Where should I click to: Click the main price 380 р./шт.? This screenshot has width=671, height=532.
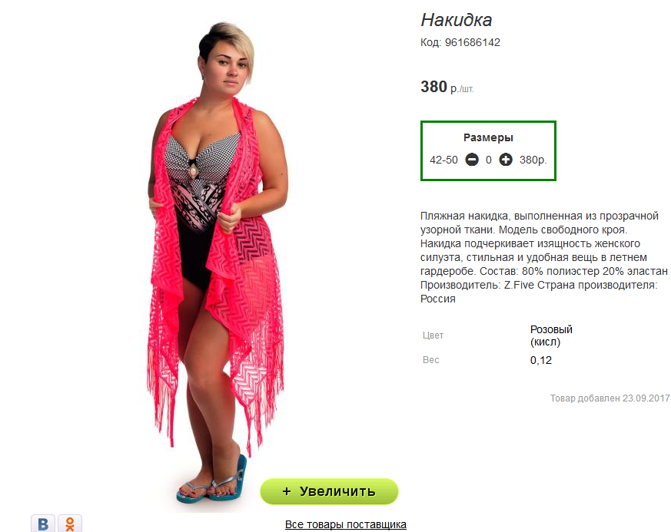coord(447,87)
